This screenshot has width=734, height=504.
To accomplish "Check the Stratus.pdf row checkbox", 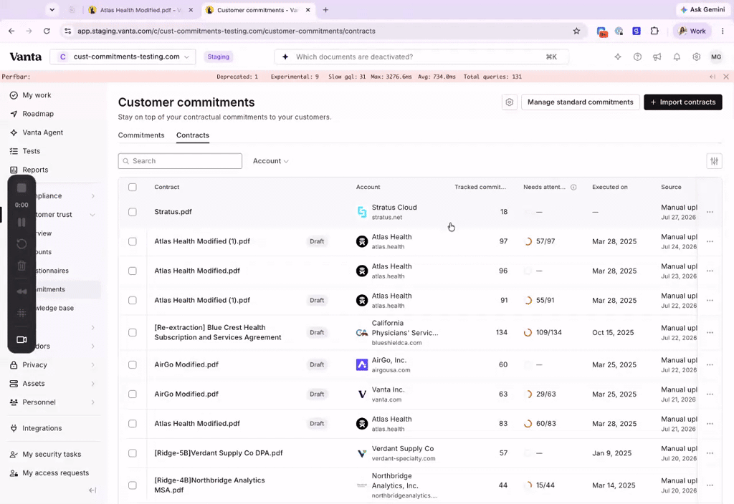I will click(133, 212).
